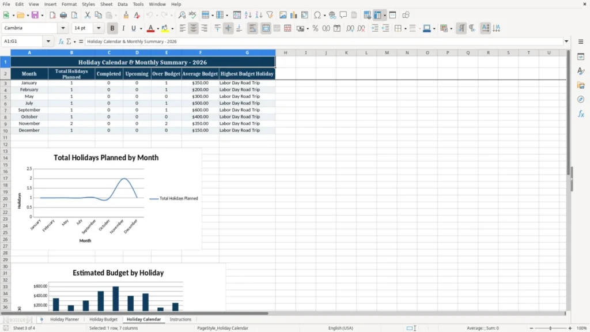Open the Tools menu
This screenshot has width=590, height=332.
(138, 4)
